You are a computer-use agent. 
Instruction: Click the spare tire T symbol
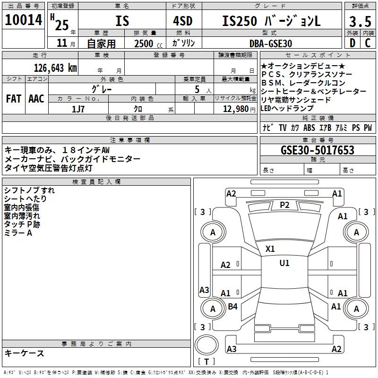coord(206,361)
